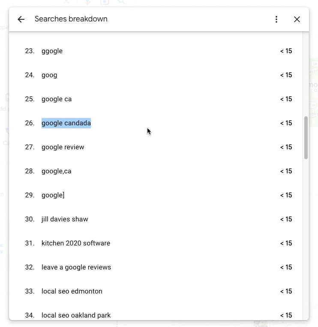Click the "local seo oakland park" entry
This screenshot has height=327, width=318.
(76, 315)
